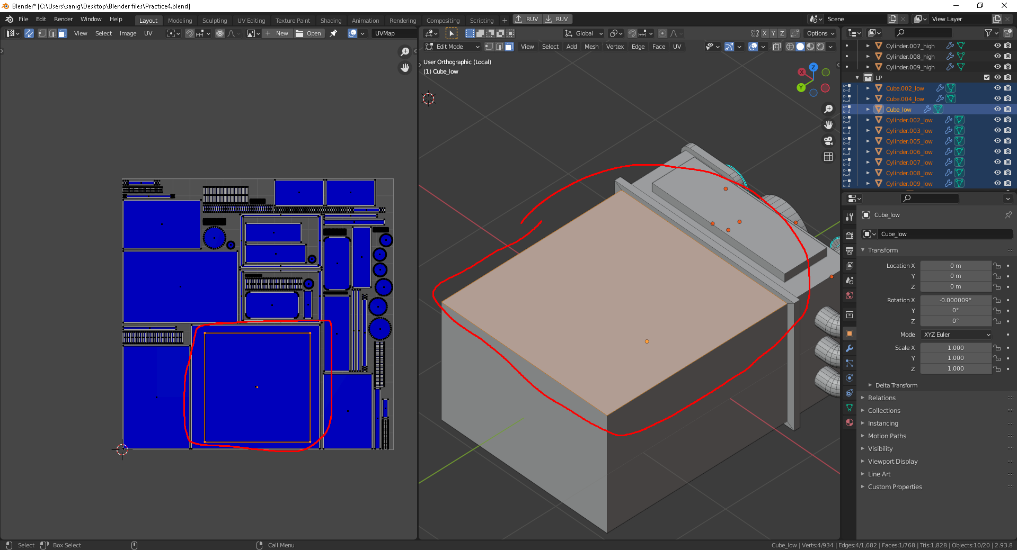Switch perspective/orthographic with the grid icon
This screenshot has height=550, width=1017.
[x=828, y=157]
